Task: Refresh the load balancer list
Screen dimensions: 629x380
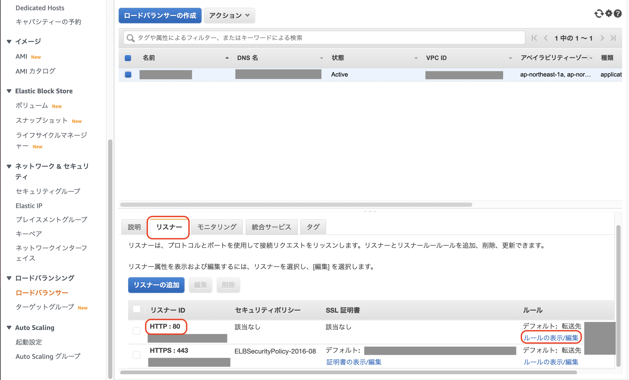Action: pos(599,14)
